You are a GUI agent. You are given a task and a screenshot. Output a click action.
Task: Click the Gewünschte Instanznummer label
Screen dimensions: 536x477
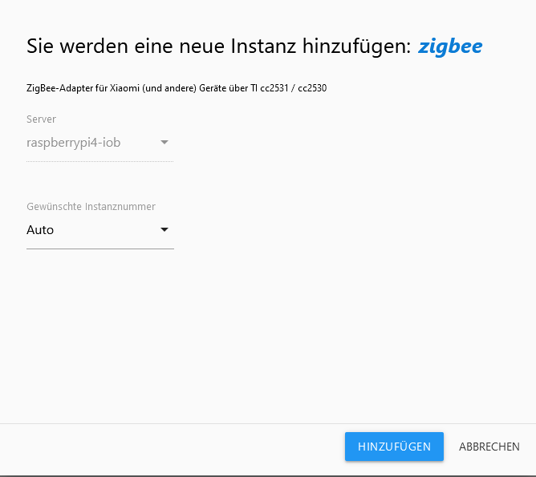pyautogui.click(x=91, y=207)
